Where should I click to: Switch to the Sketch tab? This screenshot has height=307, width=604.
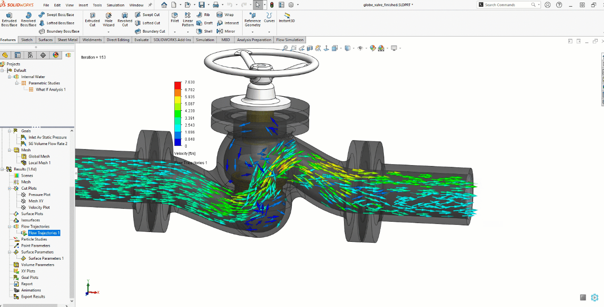point(27,40)
